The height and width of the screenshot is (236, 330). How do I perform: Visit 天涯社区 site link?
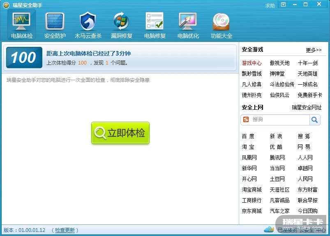point(280,190)
